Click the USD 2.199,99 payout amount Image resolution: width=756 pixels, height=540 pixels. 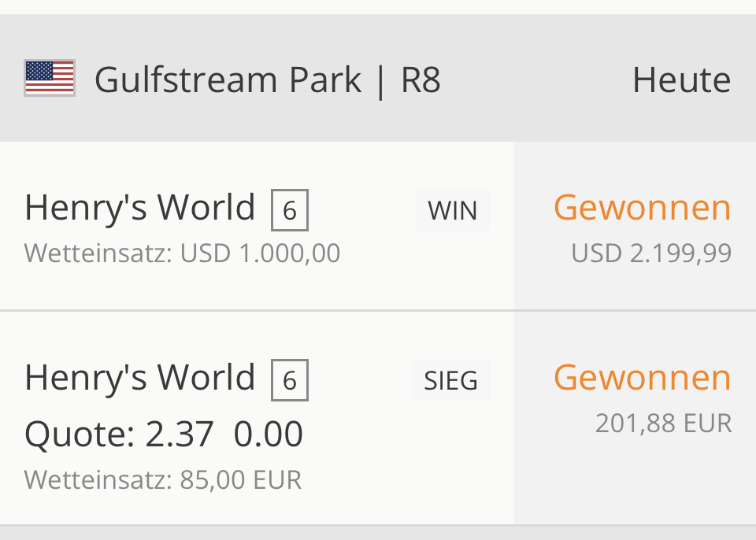[651, 253]
